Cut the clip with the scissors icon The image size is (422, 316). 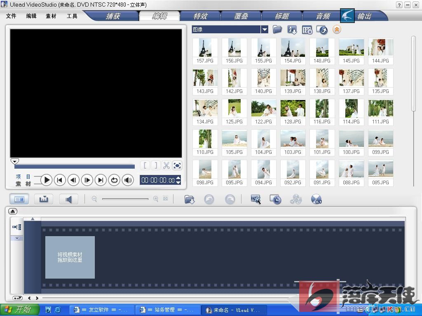pyautogui.click(x=166, y=165)
